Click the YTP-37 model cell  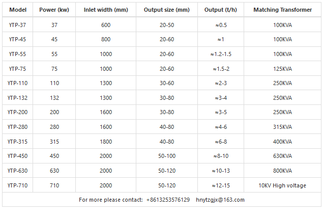pos(18,24)
